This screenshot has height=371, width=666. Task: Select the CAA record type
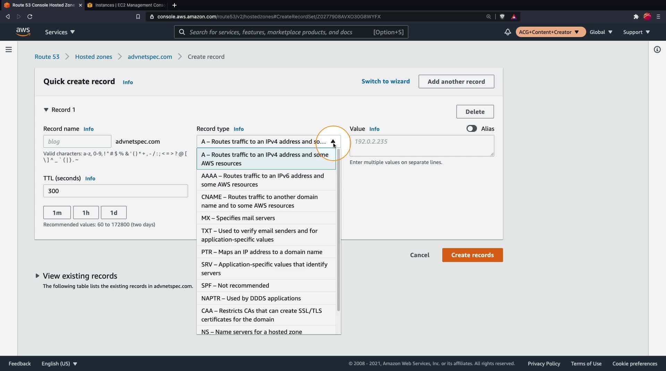(x=266, y=315)
